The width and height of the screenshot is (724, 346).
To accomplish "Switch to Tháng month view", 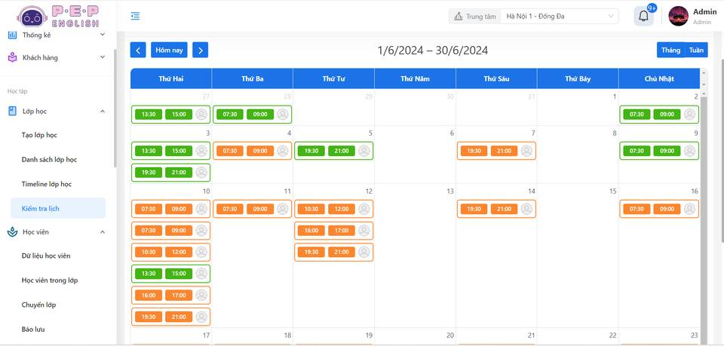I will (670, 50).
